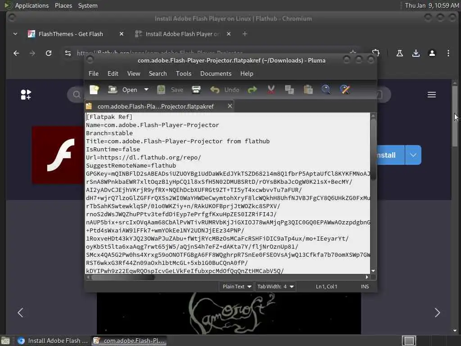Click the Undo toolbar button
This screenshot has height=346, width=461.
click(225, 90)
